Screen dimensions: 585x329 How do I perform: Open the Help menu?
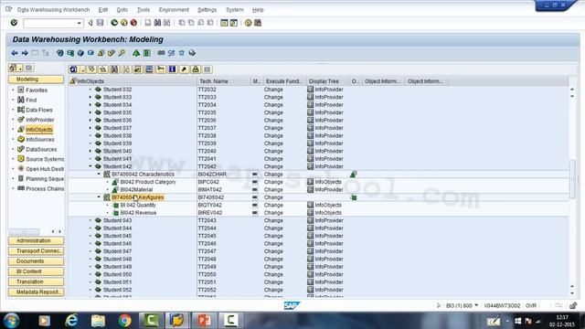[x=258, y=10]
